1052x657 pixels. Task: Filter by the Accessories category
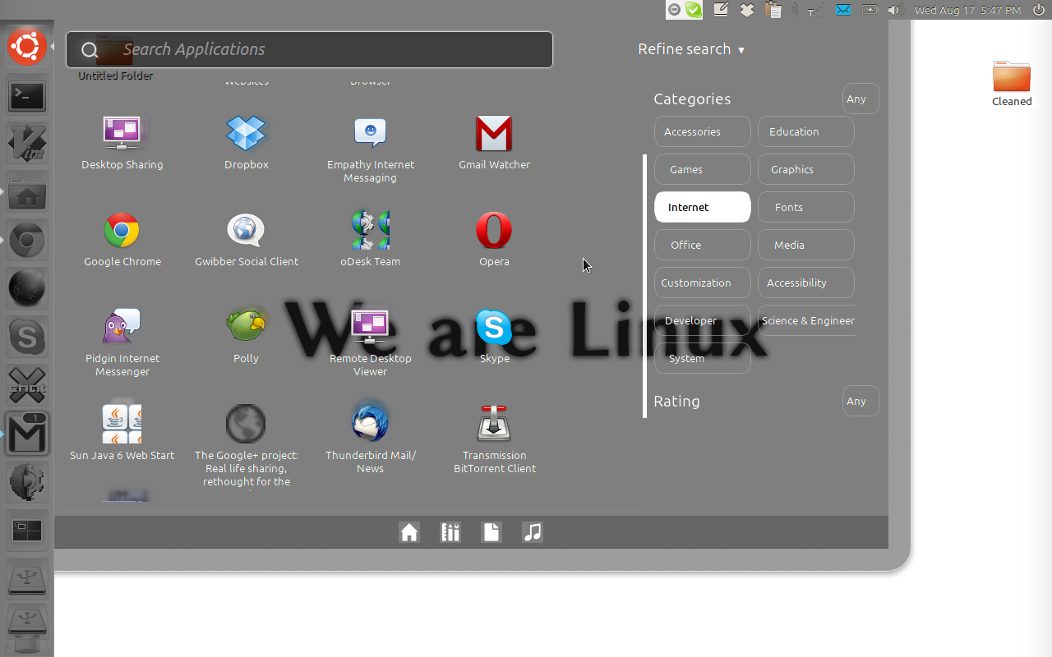[703, 131]
